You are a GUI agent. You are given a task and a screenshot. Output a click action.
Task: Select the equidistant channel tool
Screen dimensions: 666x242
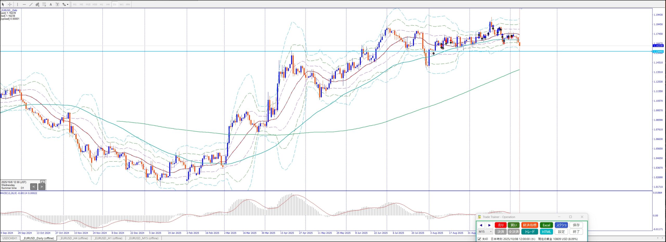tap(37, 4)
